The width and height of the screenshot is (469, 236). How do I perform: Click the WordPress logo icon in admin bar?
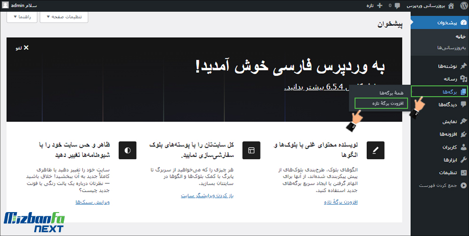click(463, 6)
